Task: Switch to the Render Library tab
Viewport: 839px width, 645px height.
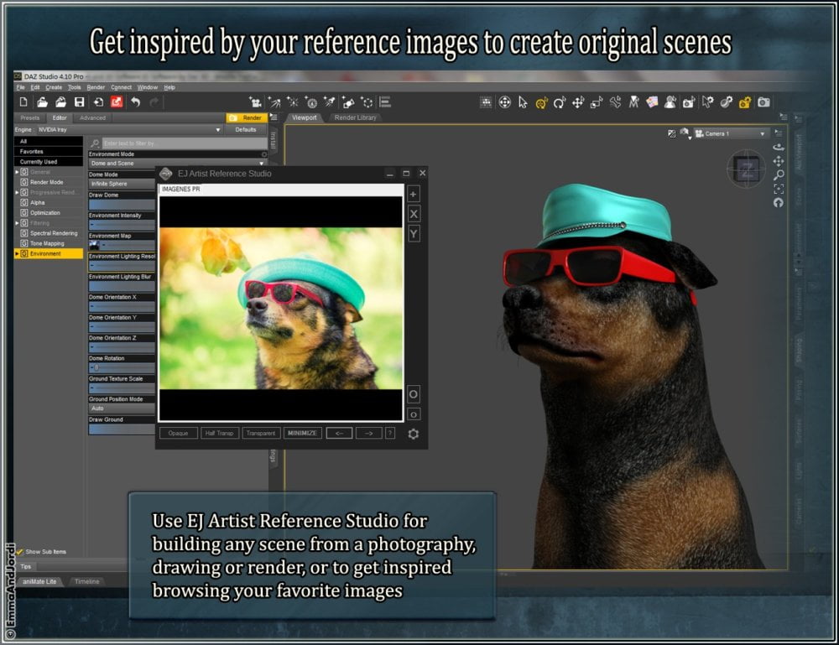Action: (355, 117)
